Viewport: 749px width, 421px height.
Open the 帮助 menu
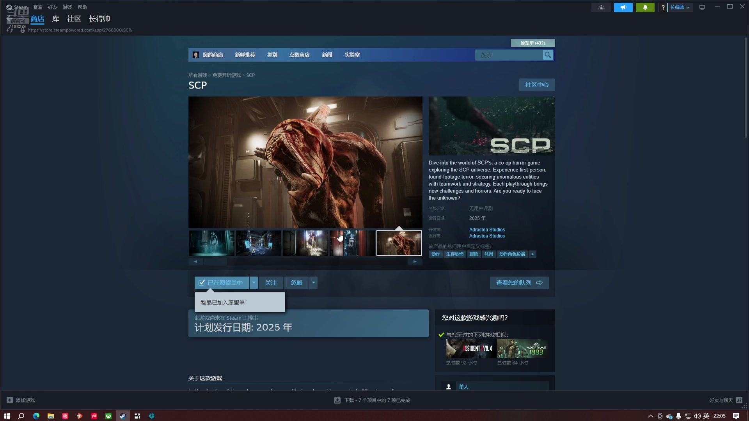coord(82,7)
